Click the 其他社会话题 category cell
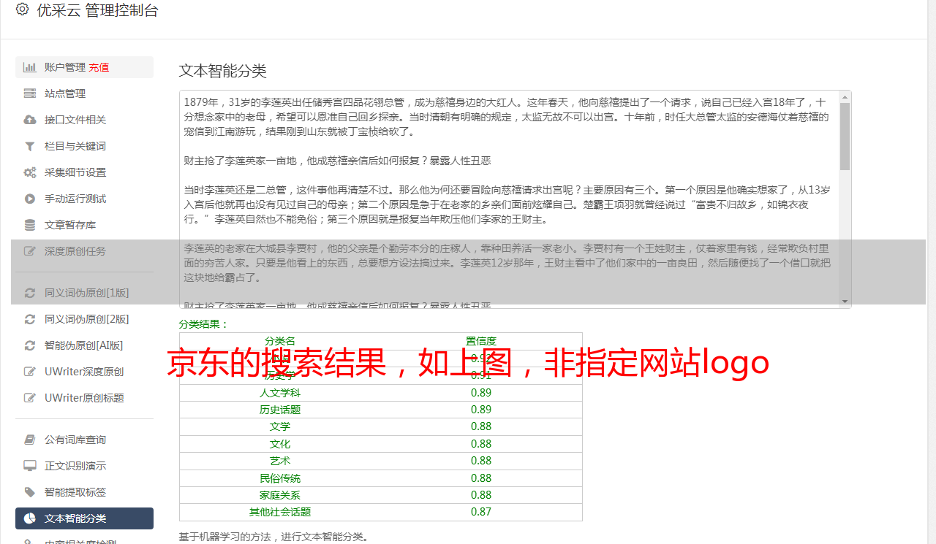936x544 pixels. tap(280, 512)
